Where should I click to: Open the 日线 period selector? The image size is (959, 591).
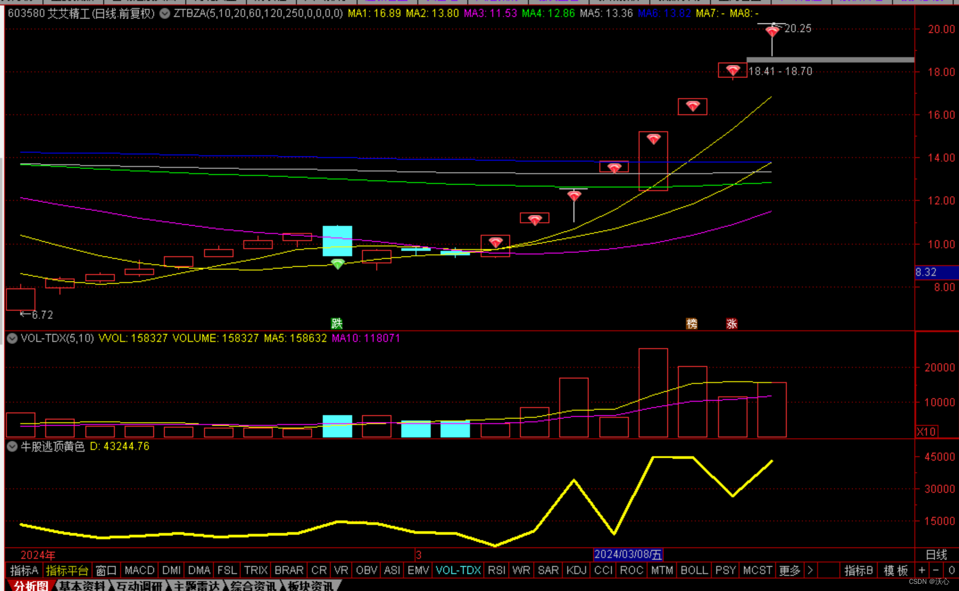[936, 555]
